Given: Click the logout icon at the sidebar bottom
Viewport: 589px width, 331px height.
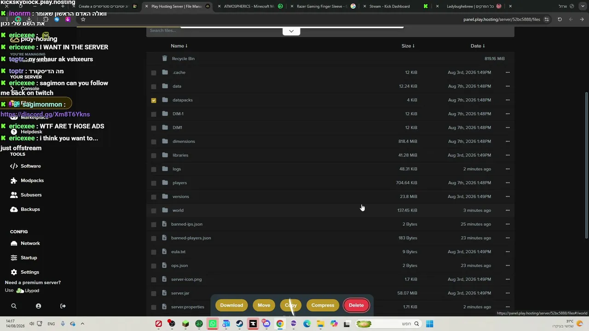Looking at the screenshot, I should (63, 306).
